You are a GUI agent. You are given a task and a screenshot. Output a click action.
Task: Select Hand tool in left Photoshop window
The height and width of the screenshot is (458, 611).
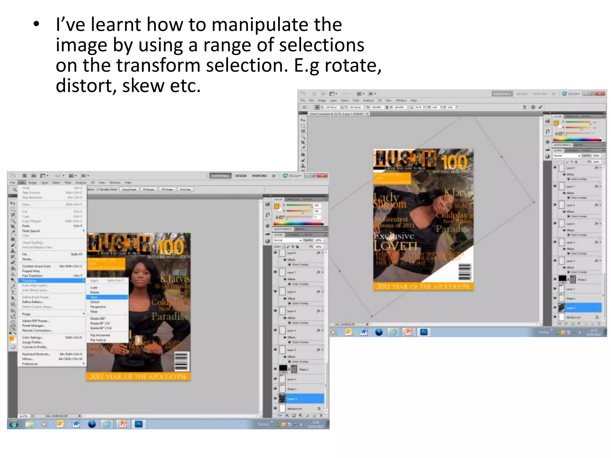[13, 323]
